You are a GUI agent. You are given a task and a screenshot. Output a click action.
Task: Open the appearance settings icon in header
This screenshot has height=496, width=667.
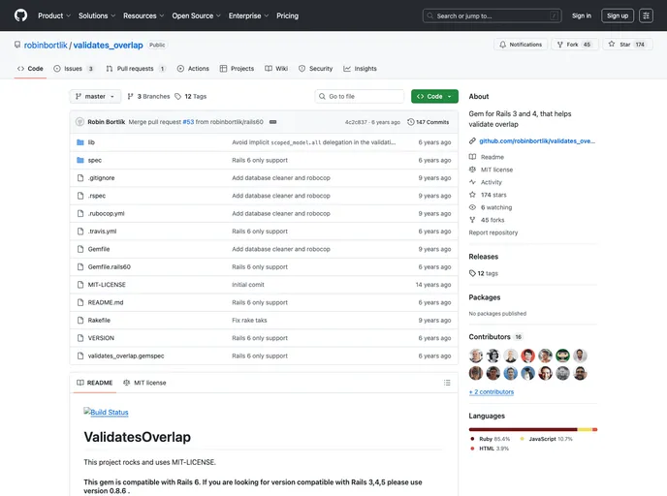pos(646,15)
